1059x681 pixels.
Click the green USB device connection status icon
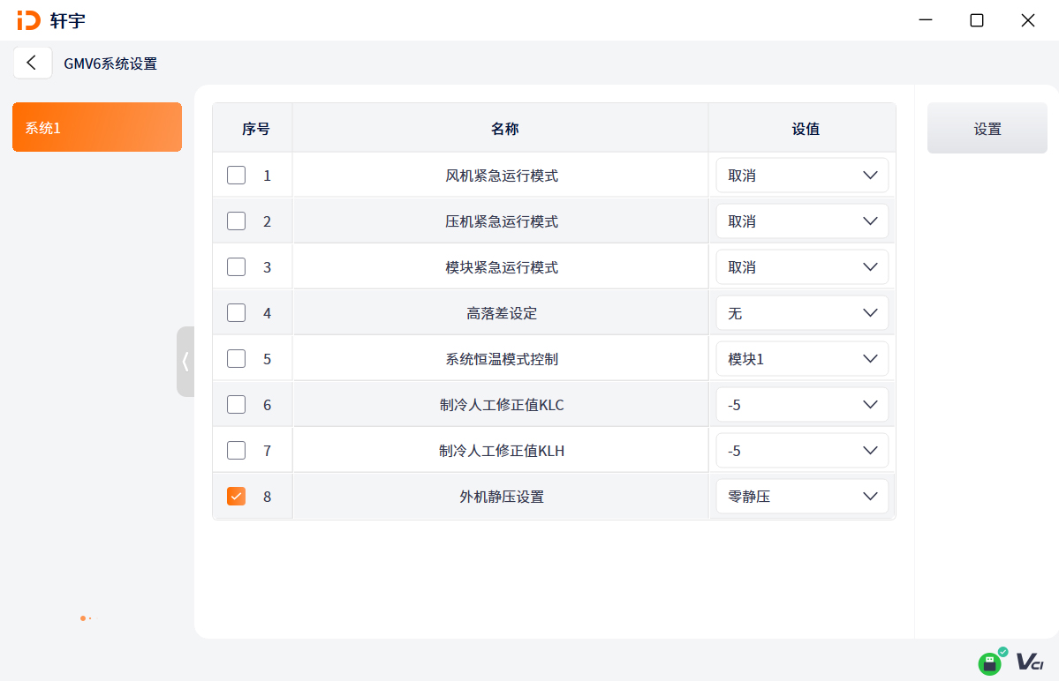[989, 662]
